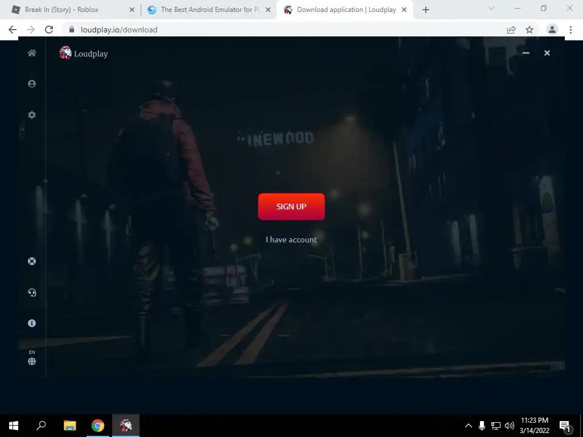583x437 pixels.
Task: Select Loudplay app in the taskbar
Action: point(126,426)
